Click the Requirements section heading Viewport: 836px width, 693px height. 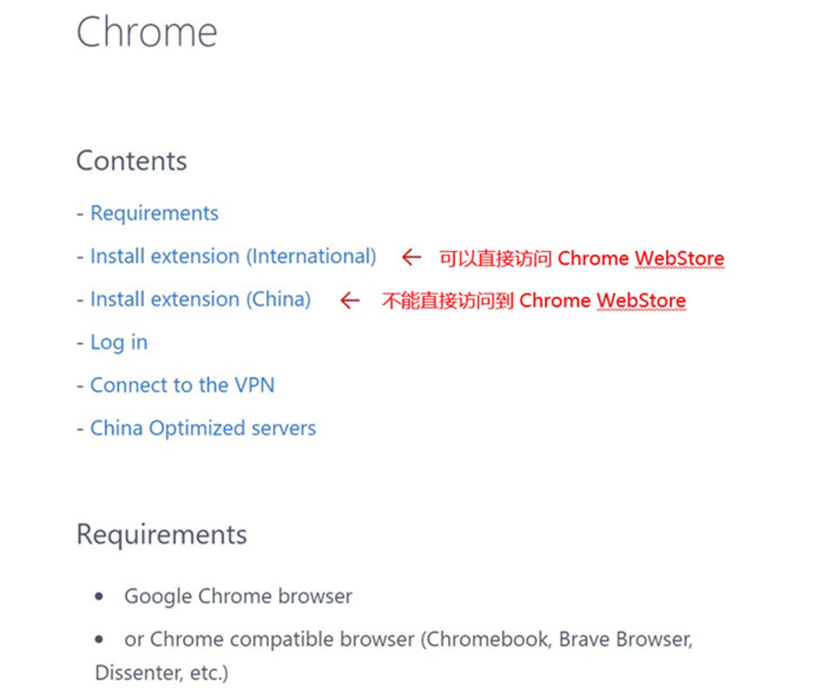pyautogui.click(x=161, y=534)
